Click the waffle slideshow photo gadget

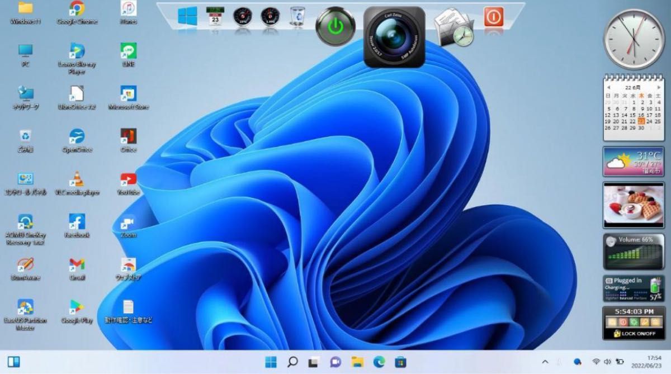click(x=634, y=205)
